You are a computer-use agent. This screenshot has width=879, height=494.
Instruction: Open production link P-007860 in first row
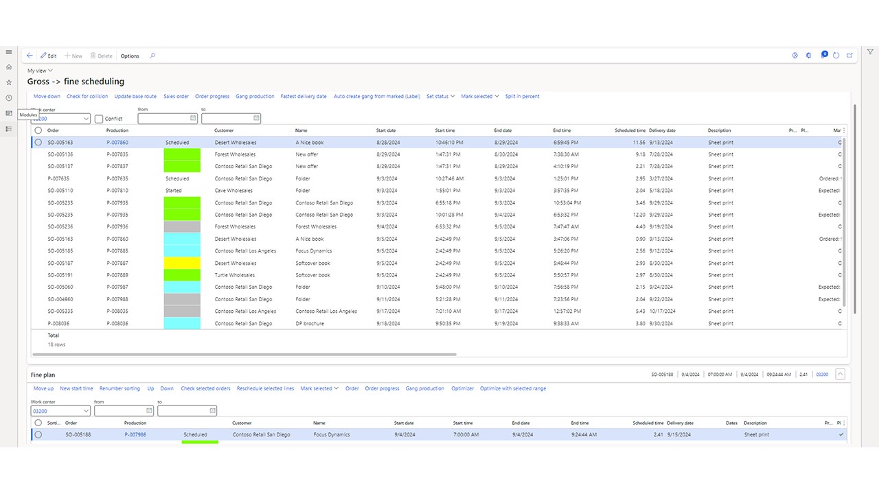117,142
